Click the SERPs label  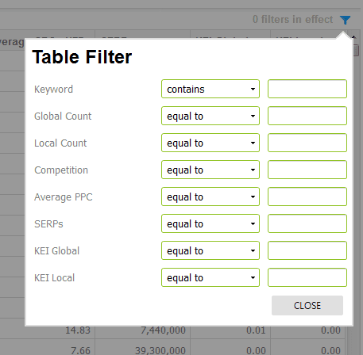pos(48,224)
